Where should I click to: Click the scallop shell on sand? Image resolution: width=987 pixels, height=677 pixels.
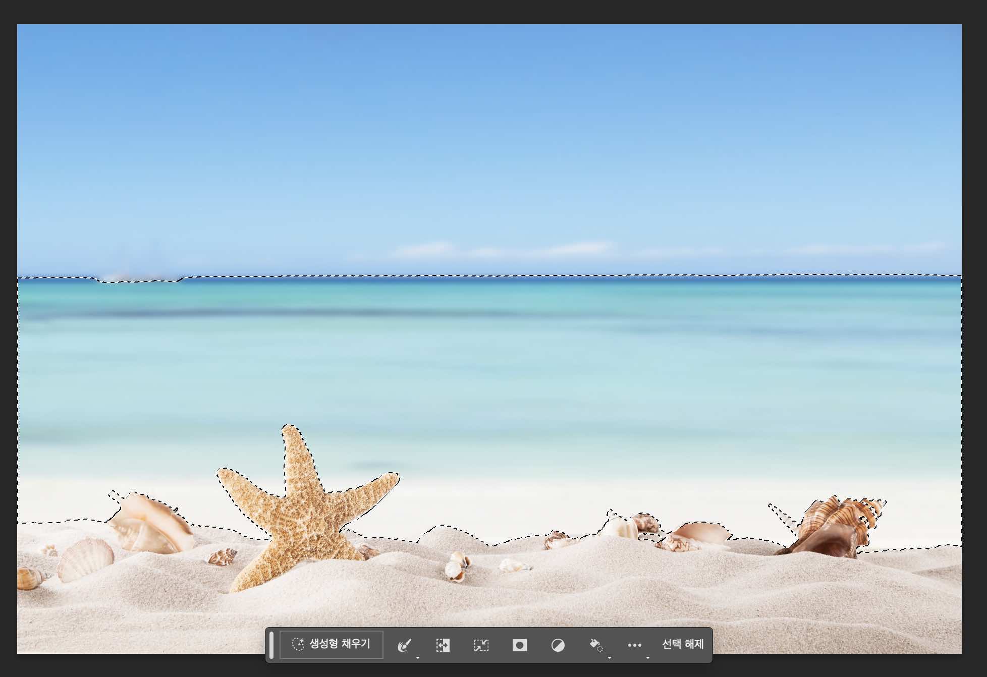[x=86, y=559]
